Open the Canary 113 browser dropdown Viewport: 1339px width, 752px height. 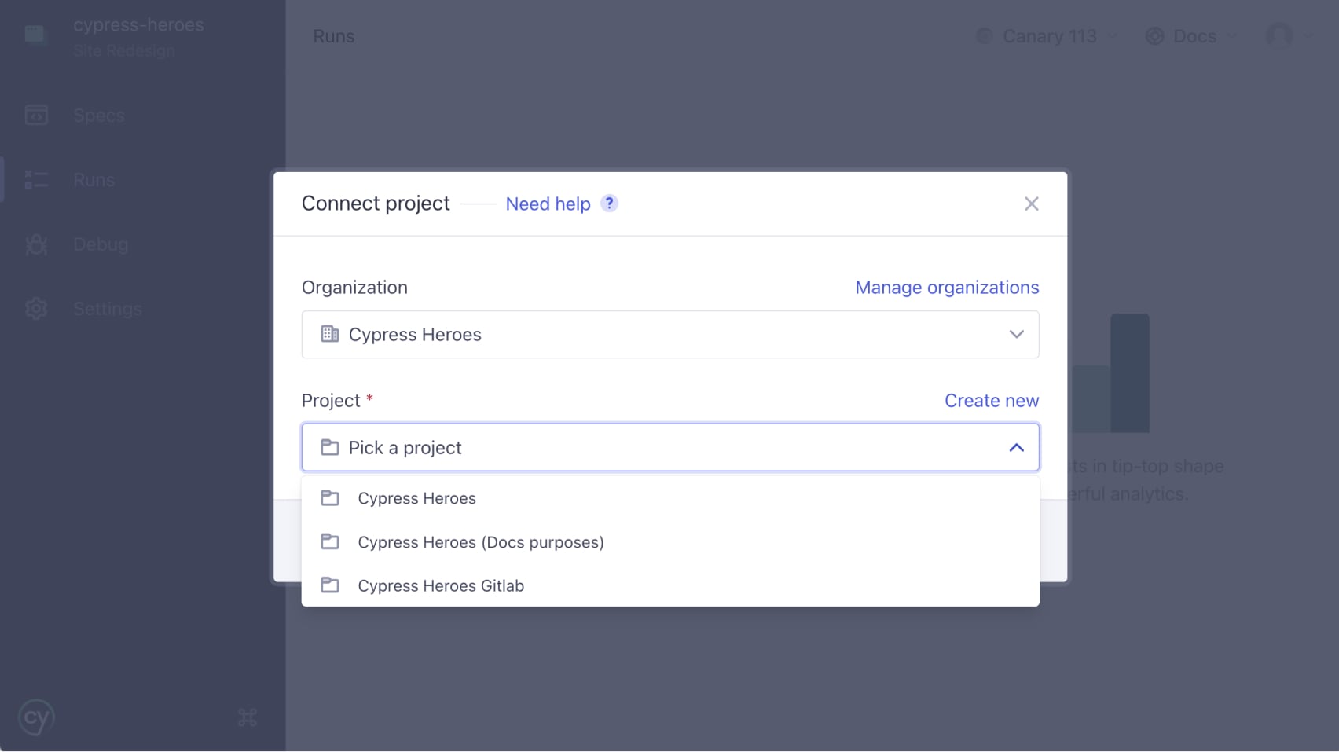click(x=1048, y=36)
